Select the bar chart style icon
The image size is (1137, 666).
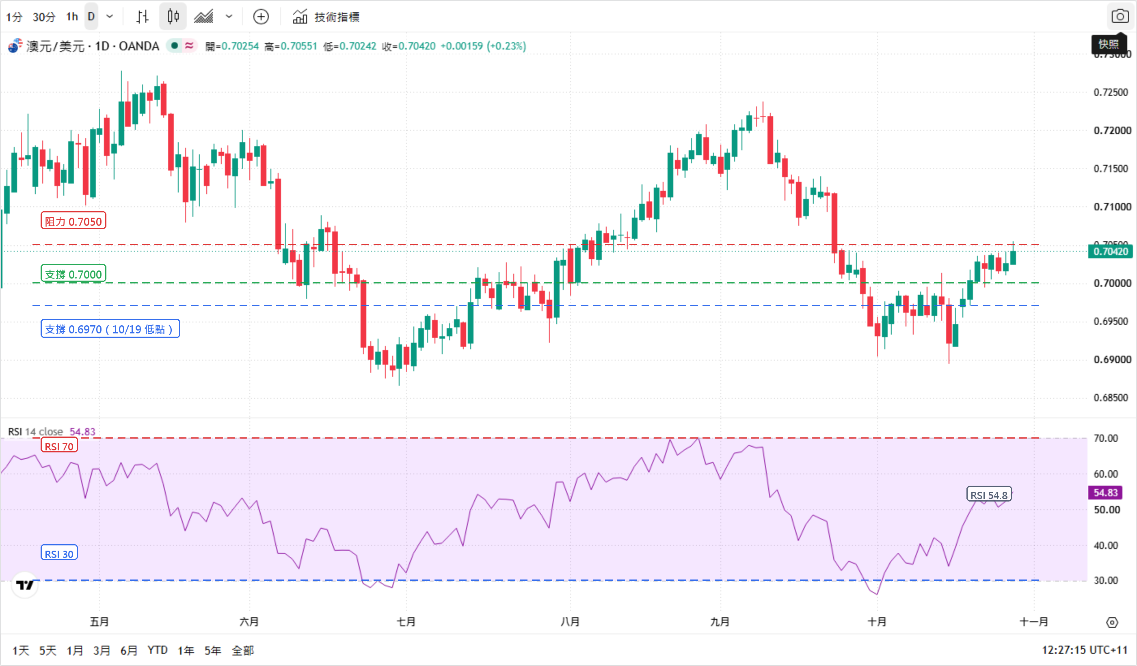pyautogui.click(x=142, y=17)
